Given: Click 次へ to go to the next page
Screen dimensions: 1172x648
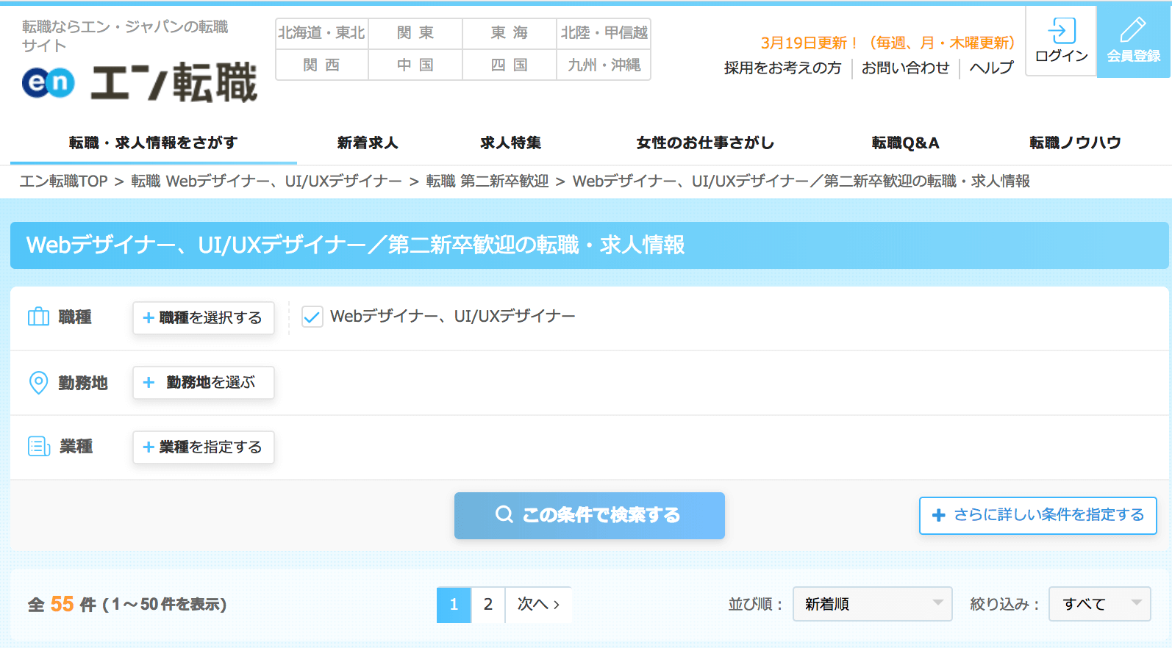Looking at the screenshot, I should (538, 605).
